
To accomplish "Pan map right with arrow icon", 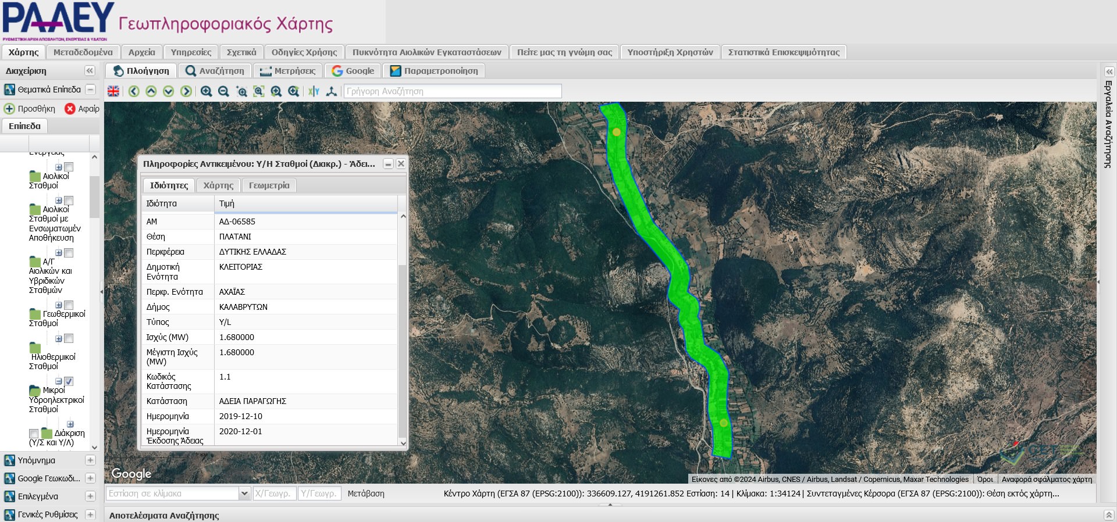I will [x=186, y=91].
